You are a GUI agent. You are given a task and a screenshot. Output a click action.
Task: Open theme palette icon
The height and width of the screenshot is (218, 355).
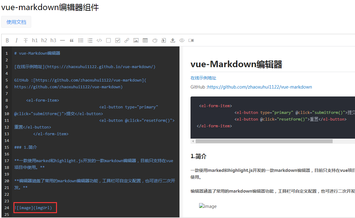click(155, 41)
